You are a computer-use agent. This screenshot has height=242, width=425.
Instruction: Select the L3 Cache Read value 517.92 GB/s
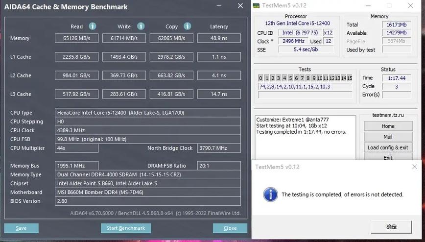pyautogui.click(x=77, y=94)
